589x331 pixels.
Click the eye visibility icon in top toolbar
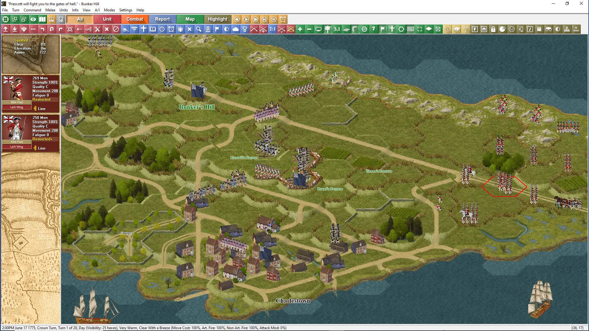pyautogui.click(x=33, y=19)
